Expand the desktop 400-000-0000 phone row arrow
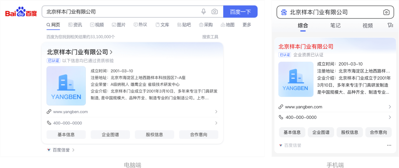The height and width of the screenshot is (168, 399). point(216,123)
